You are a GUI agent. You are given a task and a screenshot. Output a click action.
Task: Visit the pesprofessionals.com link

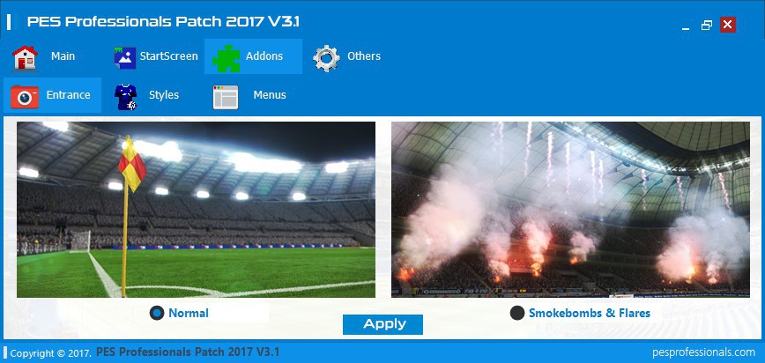coord(703,352)
